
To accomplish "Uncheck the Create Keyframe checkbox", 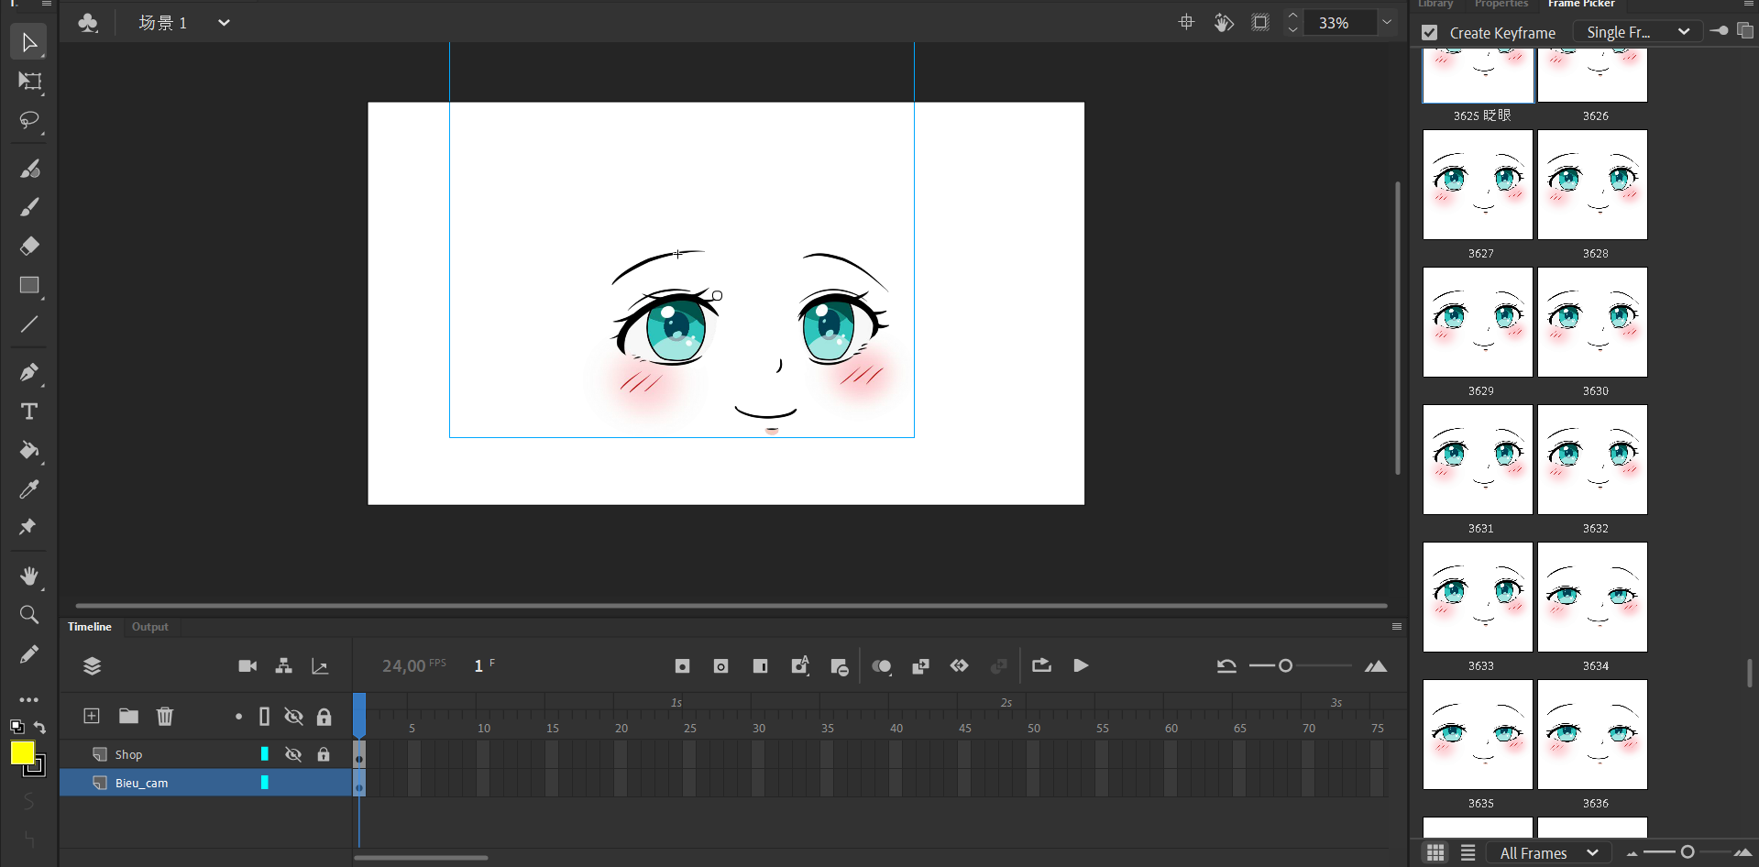I will coord(1429,33).
